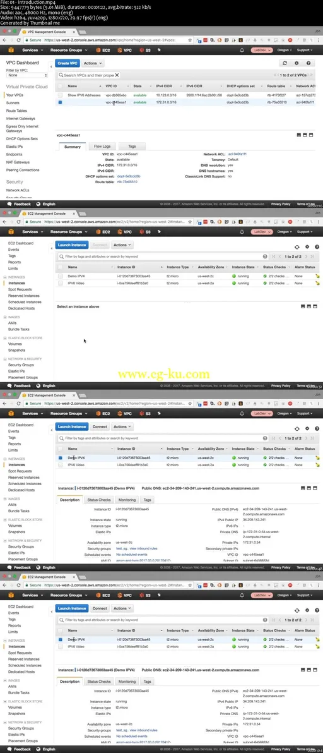
Task: Open Internet Gateways in VPC sidebar
Action: pyautogui.click(x=21, y=118)
